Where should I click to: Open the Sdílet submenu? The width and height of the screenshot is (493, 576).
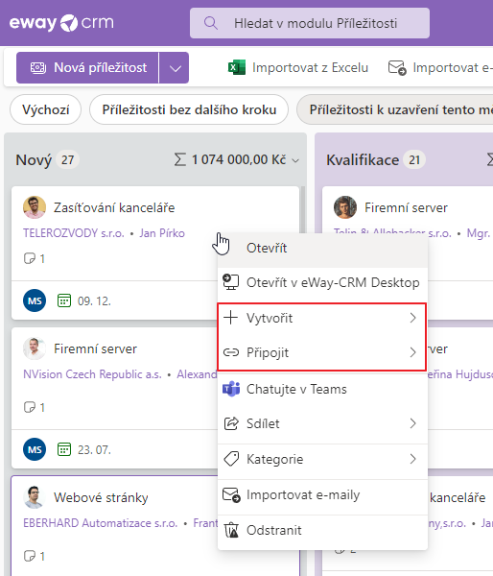click(322, 423)
